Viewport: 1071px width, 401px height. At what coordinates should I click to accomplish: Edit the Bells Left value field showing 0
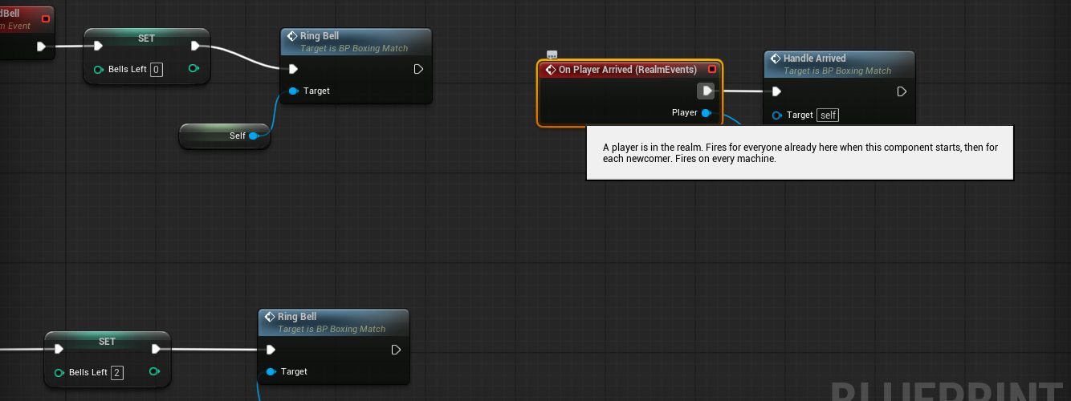[157, 70]
